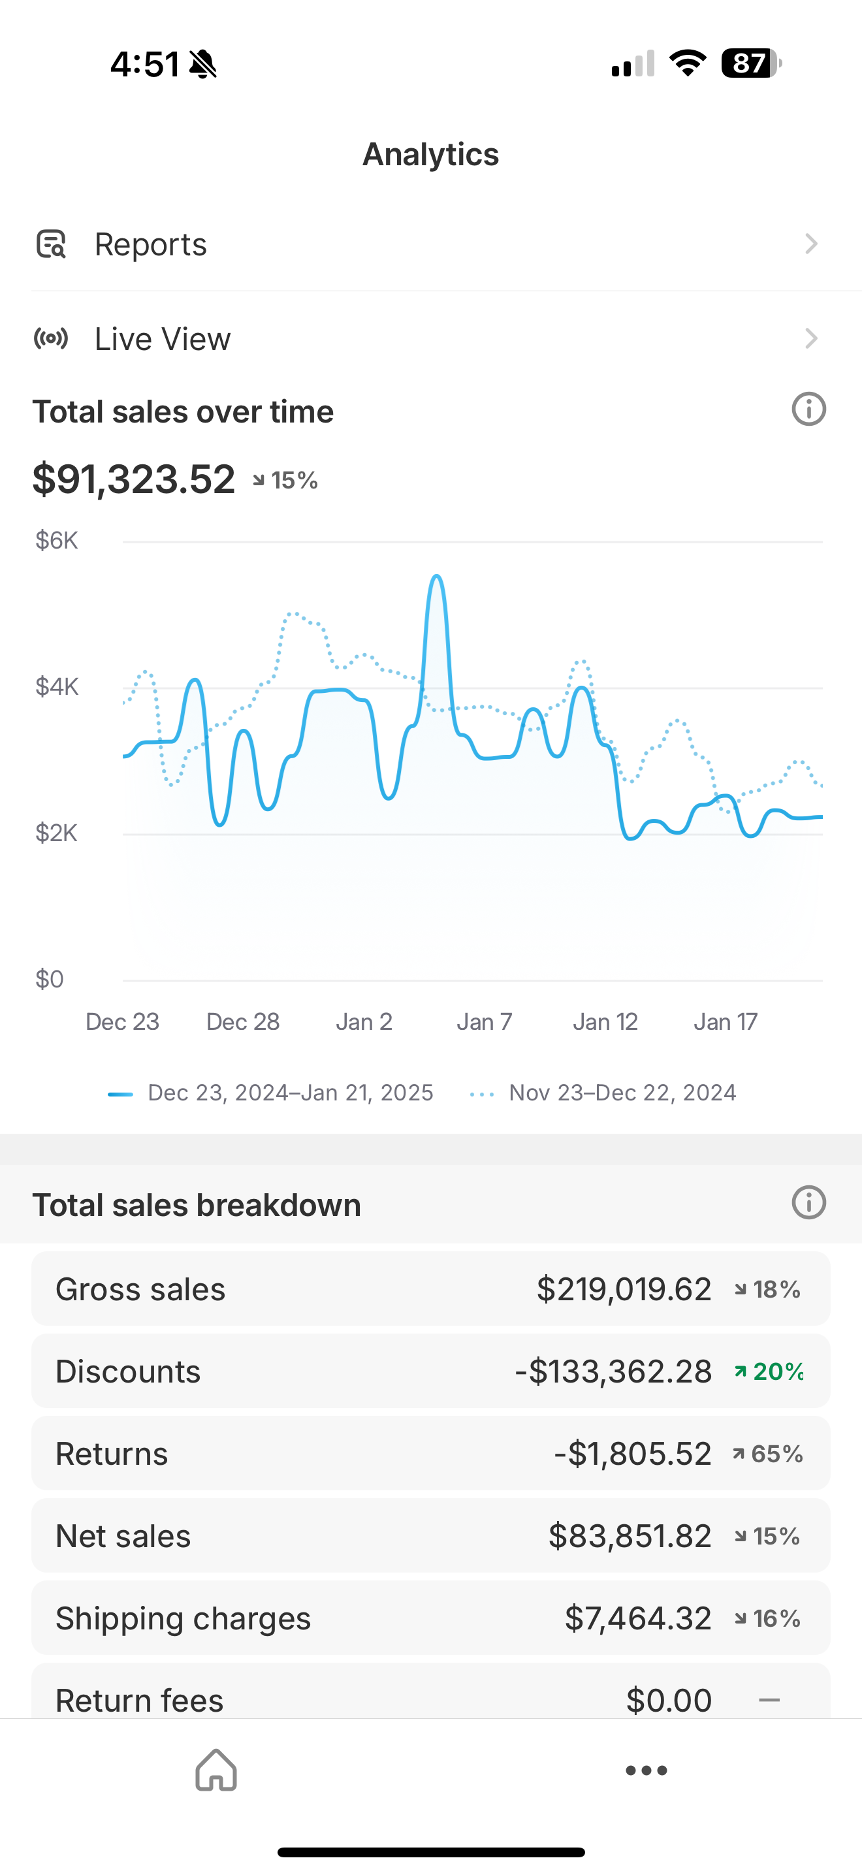862x1873 pixels.
Task: Tap the $91,323.52 total sales figure
Action: 134,480
